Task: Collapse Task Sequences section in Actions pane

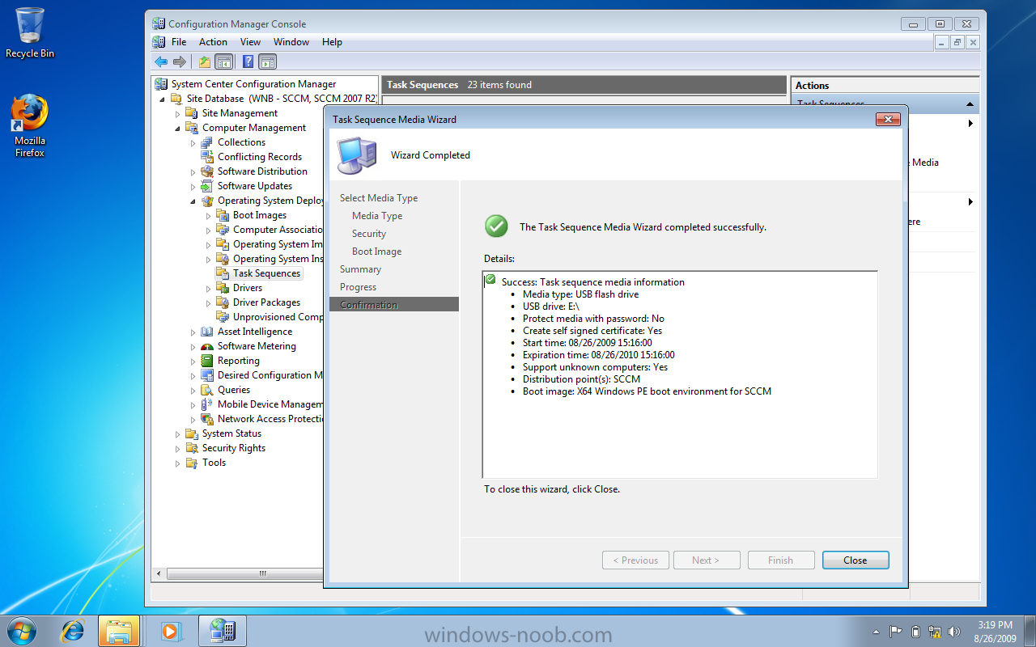Action: [x=970, y=104]
